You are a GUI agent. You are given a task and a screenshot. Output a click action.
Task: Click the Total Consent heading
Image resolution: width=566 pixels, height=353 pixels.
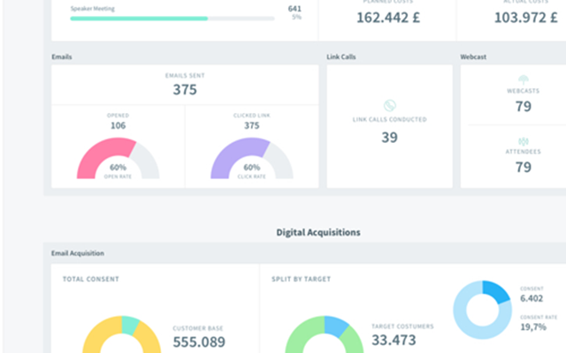91,279
